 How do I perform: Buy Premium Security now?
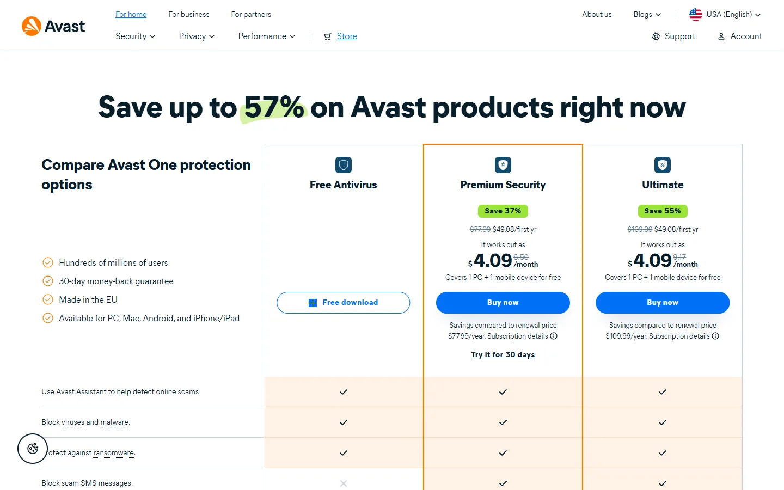(503, 303)
